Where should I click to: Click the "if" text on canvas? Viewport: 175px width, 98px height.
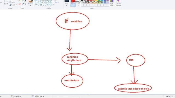pos(66,21)
